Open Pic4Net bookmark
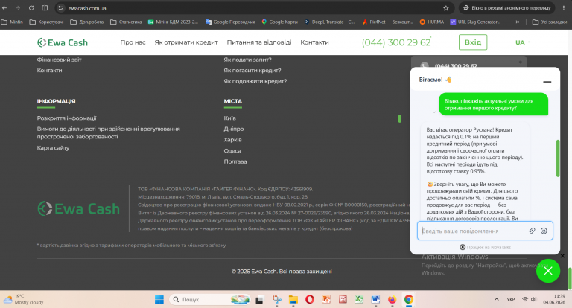The image size is (572, 308). click(387, 22)
